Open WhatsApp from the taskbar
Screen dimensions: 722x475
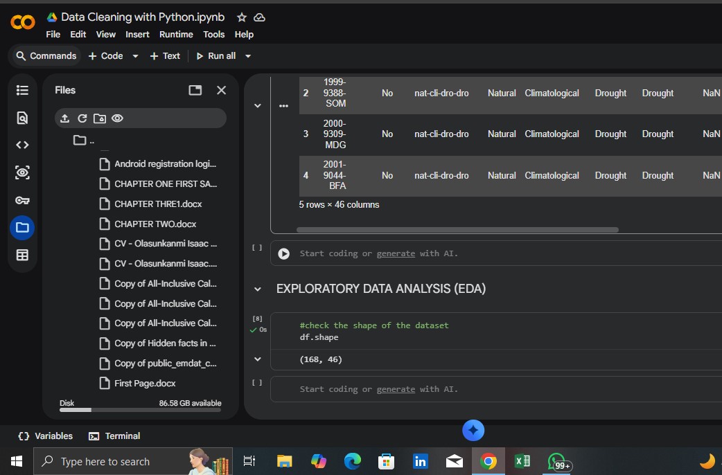(x=558, y=461)
